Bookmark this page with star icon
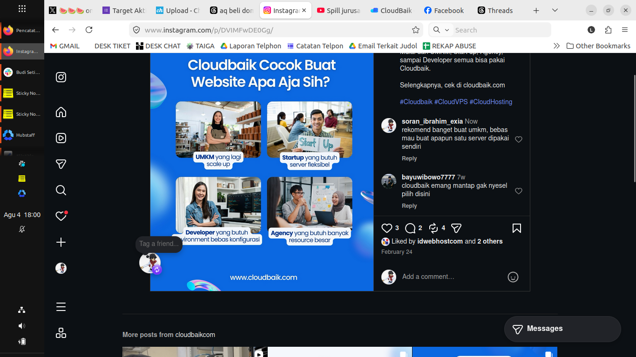This screenshot has width=636, height=357. [416, 30]
